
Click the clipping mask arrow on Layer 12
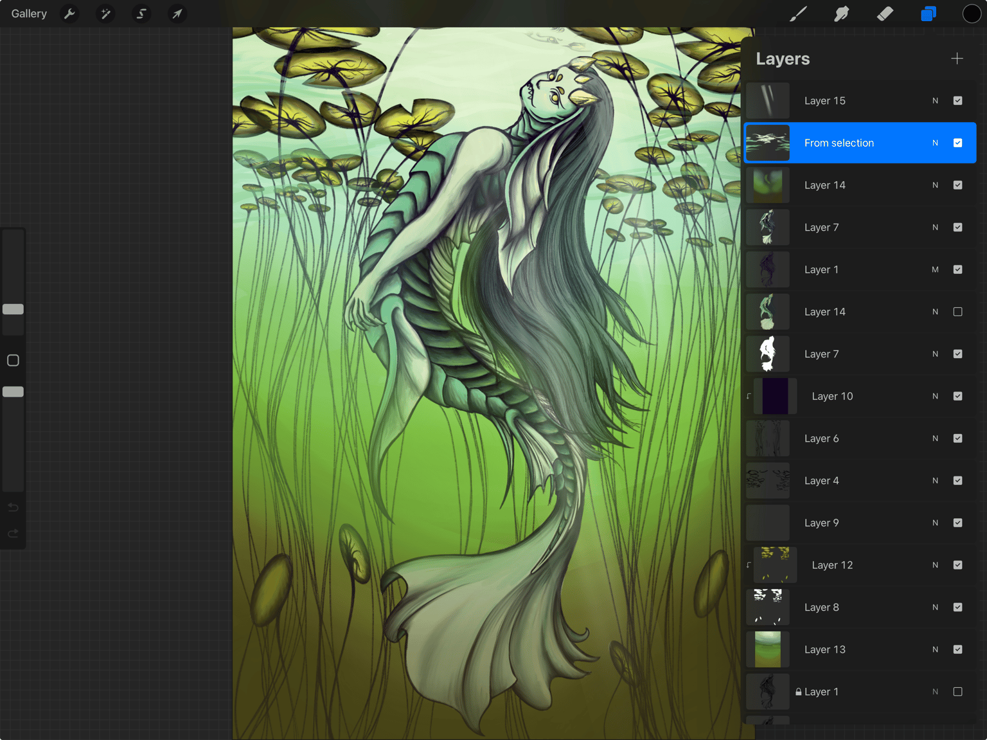pos(749,565)
